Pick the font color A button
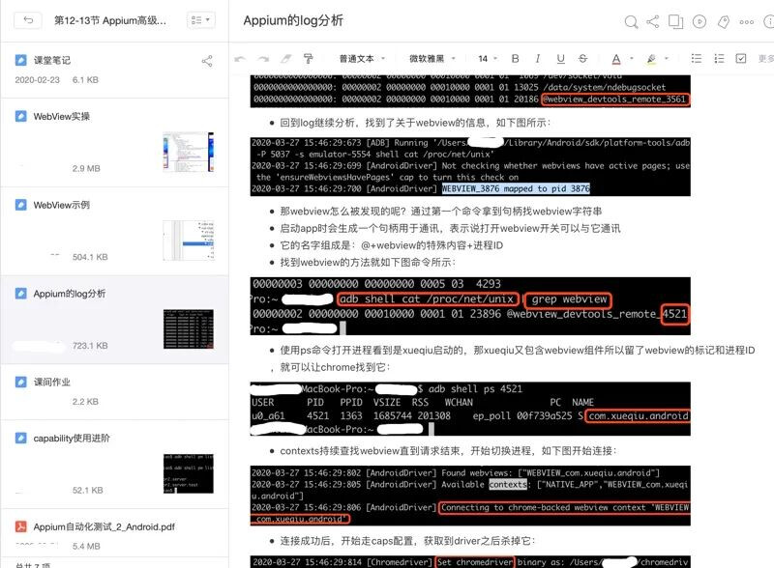774x568 pixels. click(616, 59)
